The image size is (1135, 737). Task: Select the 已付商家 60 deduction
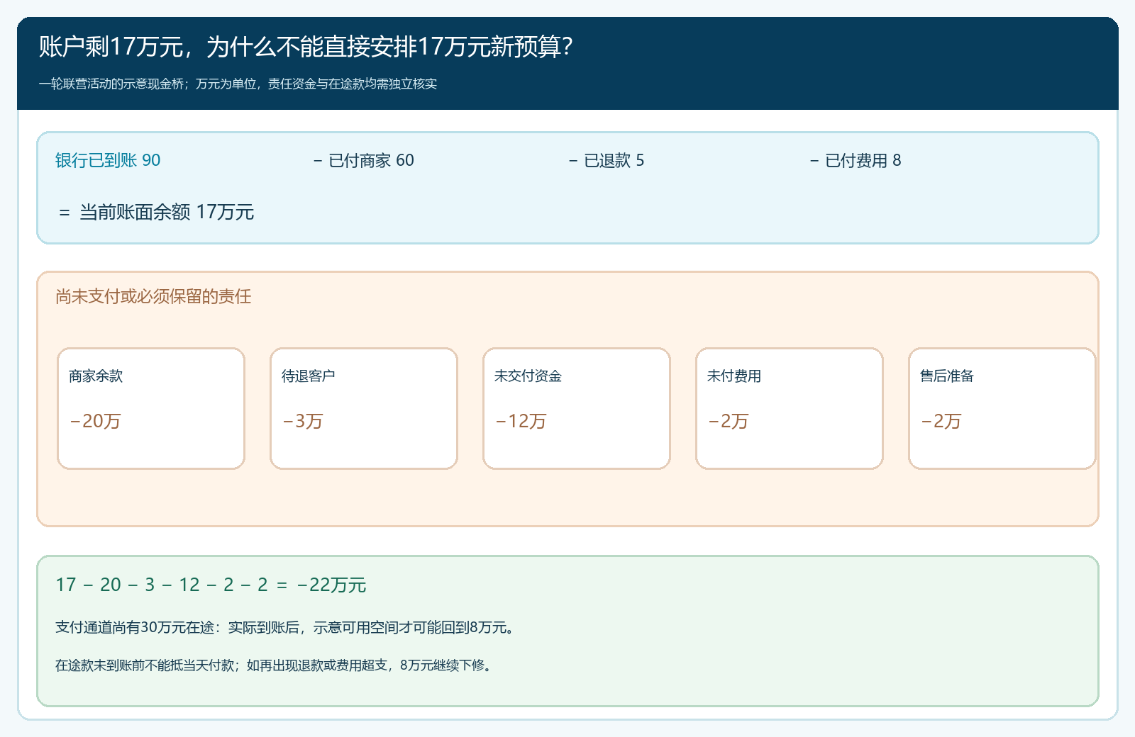(363, 160)
